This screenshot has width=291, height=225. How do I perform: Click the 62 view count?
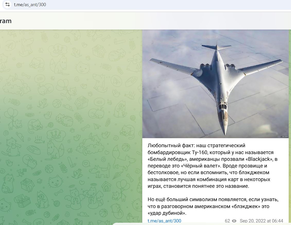[x=227, y=221]
